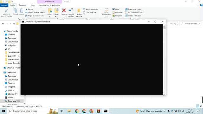Click Historial in the ribbon
Screen dimensions: 203x114
pyautogui.click(x=117, y=16)
